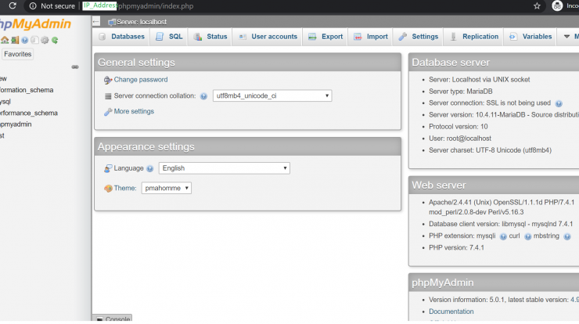Click the Incognito profile icon
Screen dimensions: 579x324
[557, 5]
